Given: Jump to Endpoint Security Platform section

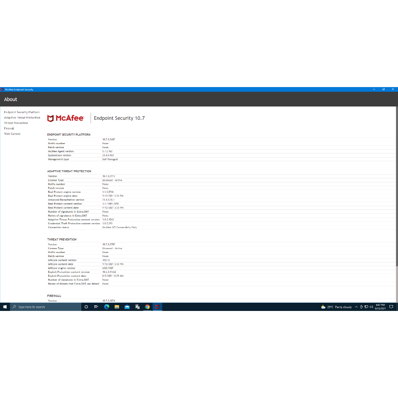Looking at the screenshot, I should 22,112.
